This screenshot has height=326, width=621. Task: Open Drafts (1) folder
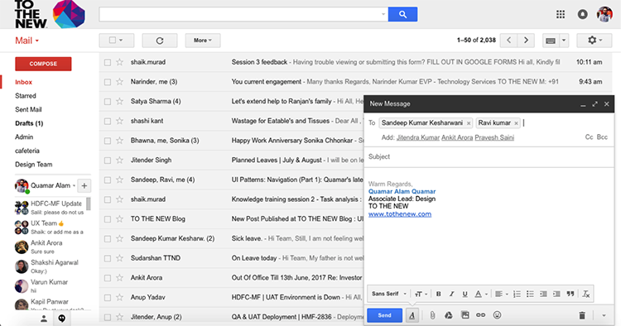29,123
